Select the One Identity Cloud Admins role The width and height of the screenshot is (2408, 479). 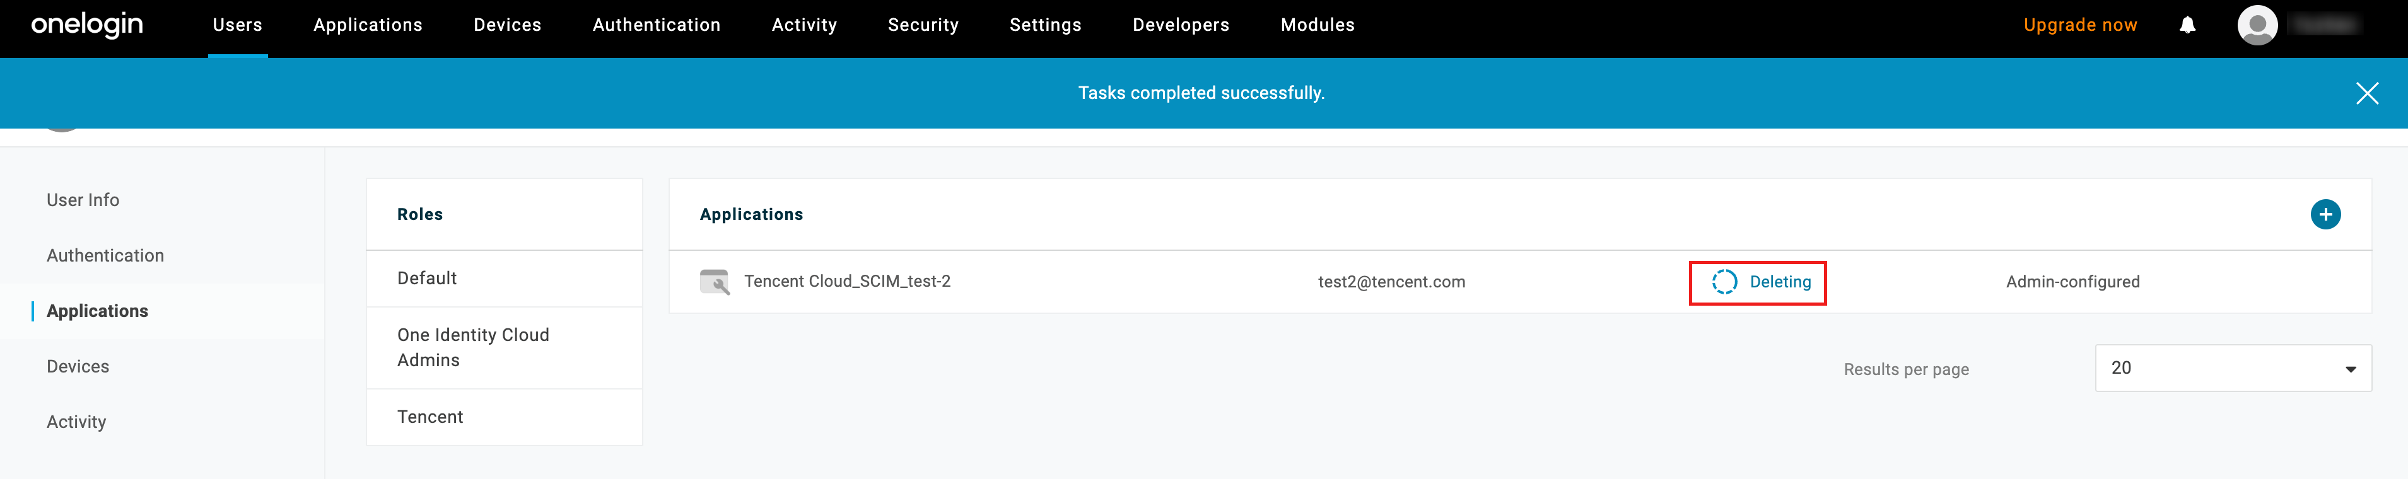point(473,347)
